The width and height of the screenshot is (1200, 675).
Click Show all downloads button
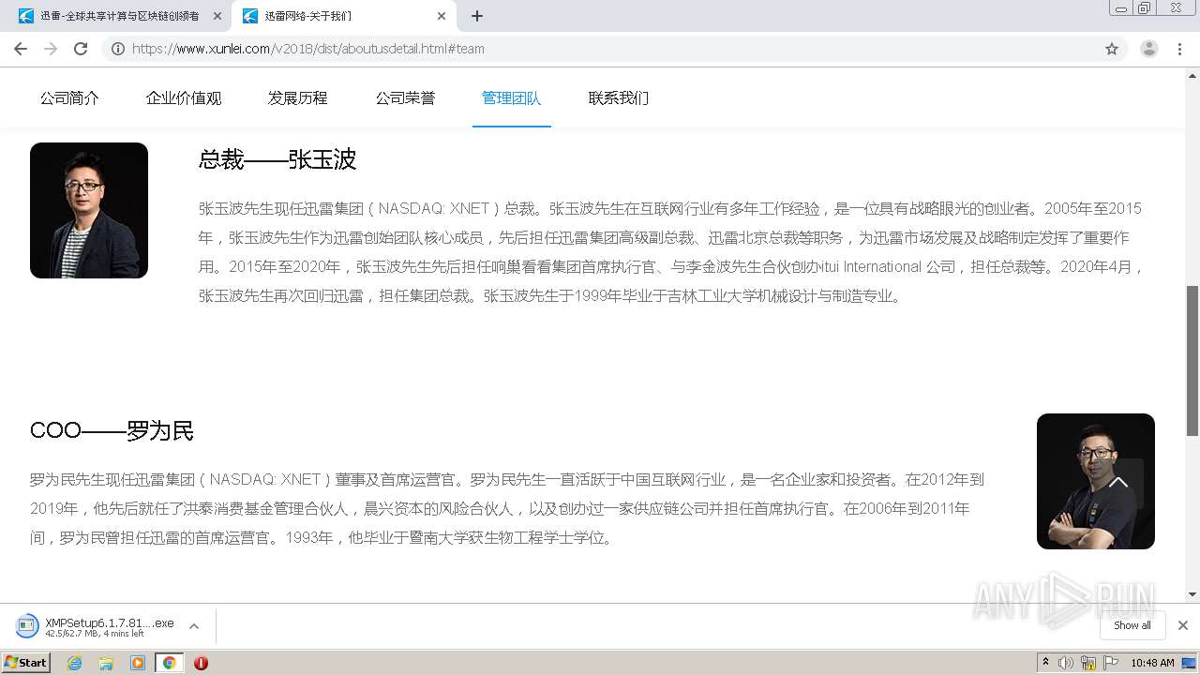tap(1132, 625)
